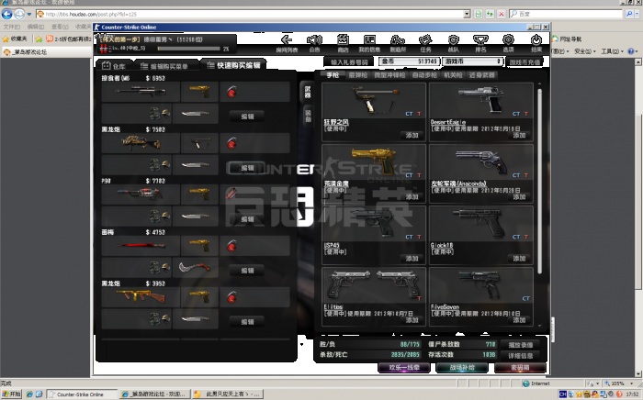The height and width of the screenshot is (400, 643).
Task: Open the 安全 safety dropdown in IE toolbar
Action: (x=584, y=51)
